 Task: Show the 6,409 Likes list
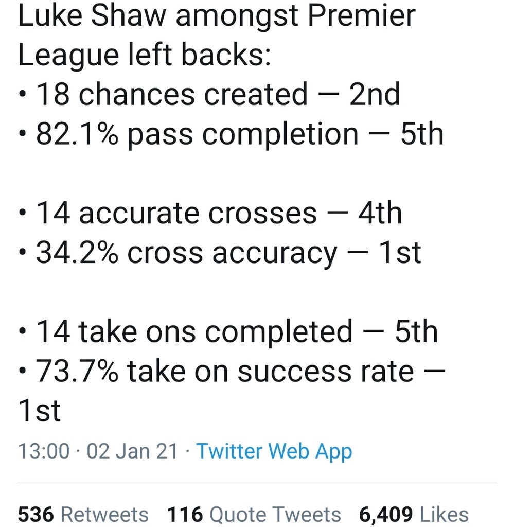(x=414, y=514)
